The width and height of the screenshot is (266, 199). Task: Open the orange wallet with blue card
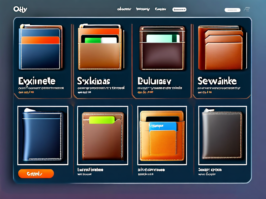[162, 135]
